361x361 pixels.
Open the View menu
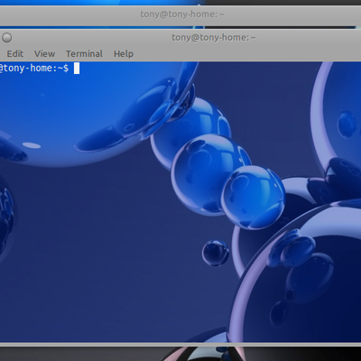pyautogui.click(x=44, y=54)
